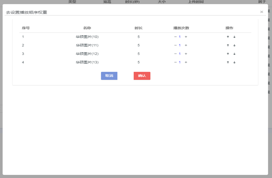Screen dimensions: 272x178
Task: Close the 去设置播放顺序权重 dialog
Action: click(262, 12)
